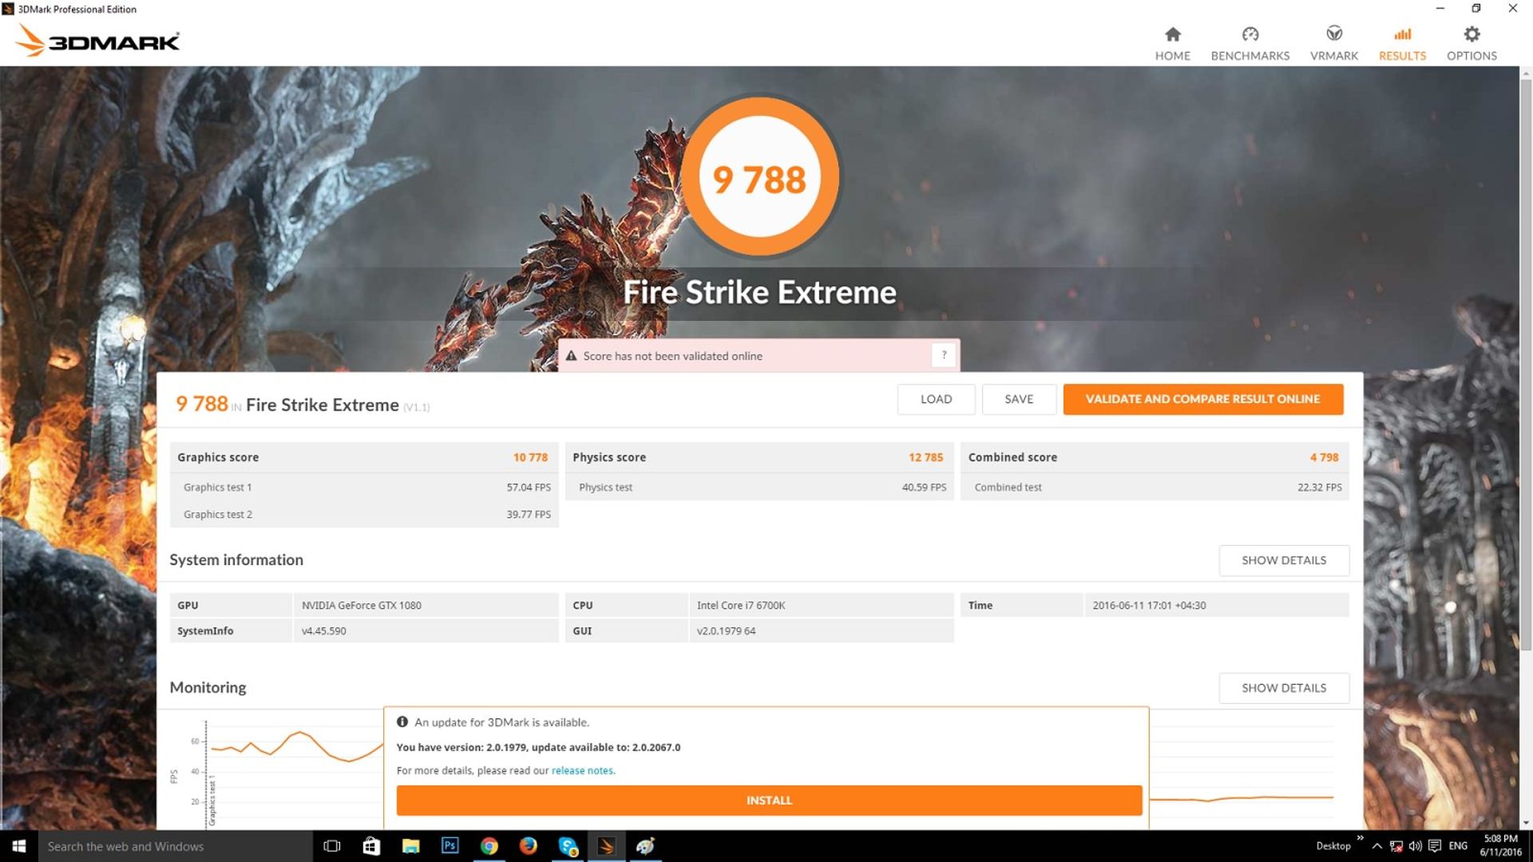The image size is (1533, 862).
Task: Click the volume tray icon
Action: [x=1415, y=846]
